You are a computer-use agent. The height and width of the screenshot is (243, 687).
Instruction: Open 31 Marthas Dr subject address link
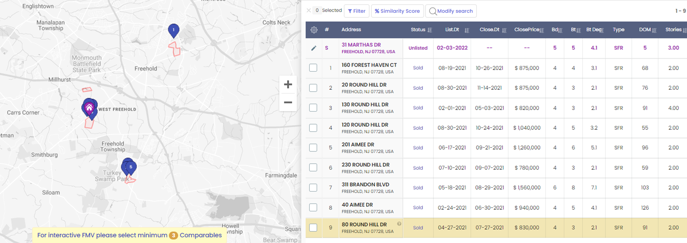pos(361,45)
